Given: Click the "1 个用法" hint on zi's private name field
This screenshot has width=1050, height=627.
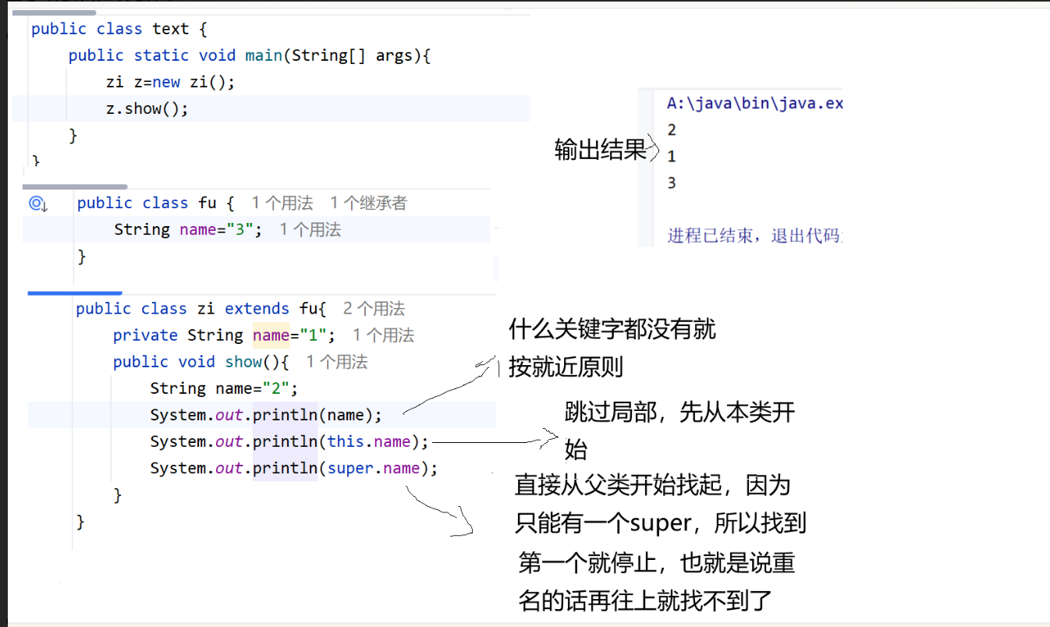Looking at the screenshot, I should (x=383, y=335).
